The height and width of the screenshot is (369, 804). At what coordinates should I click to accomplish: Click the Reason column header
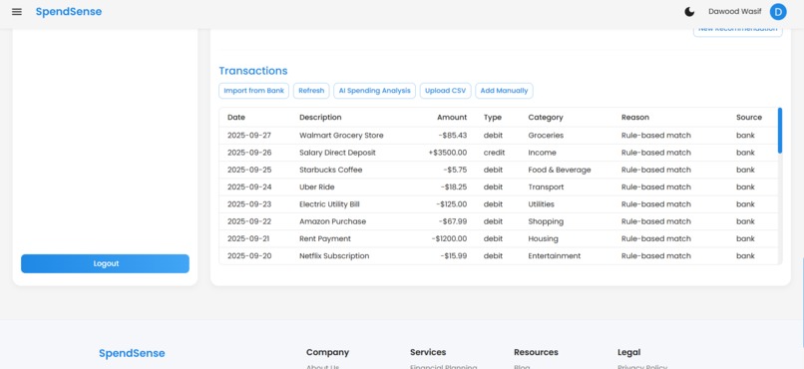coord(635,118)
